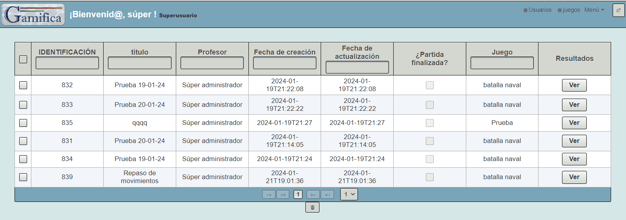
Task: Click the trash delete icon below table
Action: pos(312,207)
